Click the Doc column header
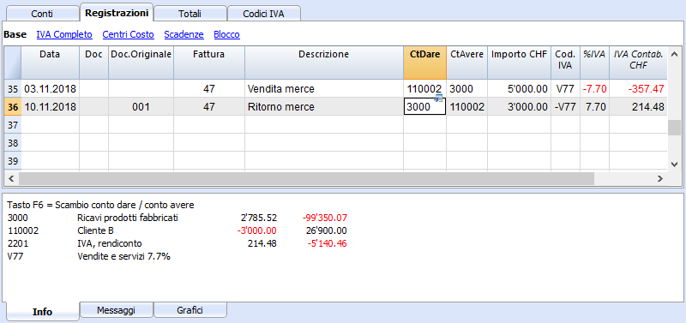This screenshot has height=323, width=686. click(94, 63)
